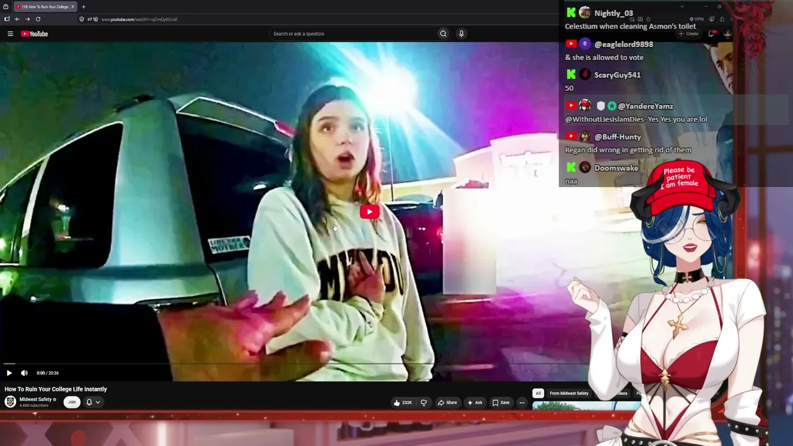This screenshot has height=446, width=793.
Task: Click the chat username @eaglelord9898
Action: click(x=623, y=44)
